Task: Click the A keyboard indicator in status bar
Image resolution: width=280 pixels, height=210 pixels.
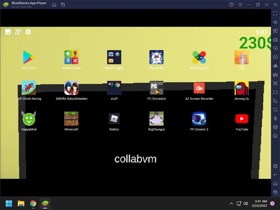Action: (x=28, y=32)
